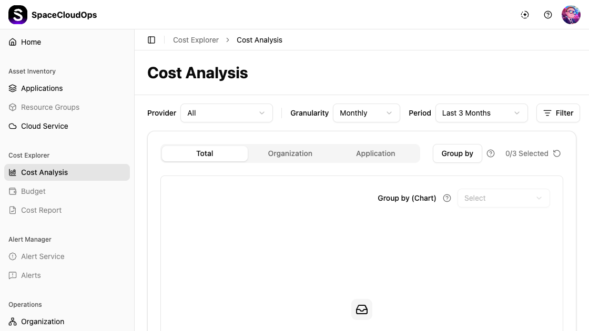Screen dimensions: 589x331
Task: Open the Provider dropdown set to All
Action: pyautogui.click(x=226, y=113)
